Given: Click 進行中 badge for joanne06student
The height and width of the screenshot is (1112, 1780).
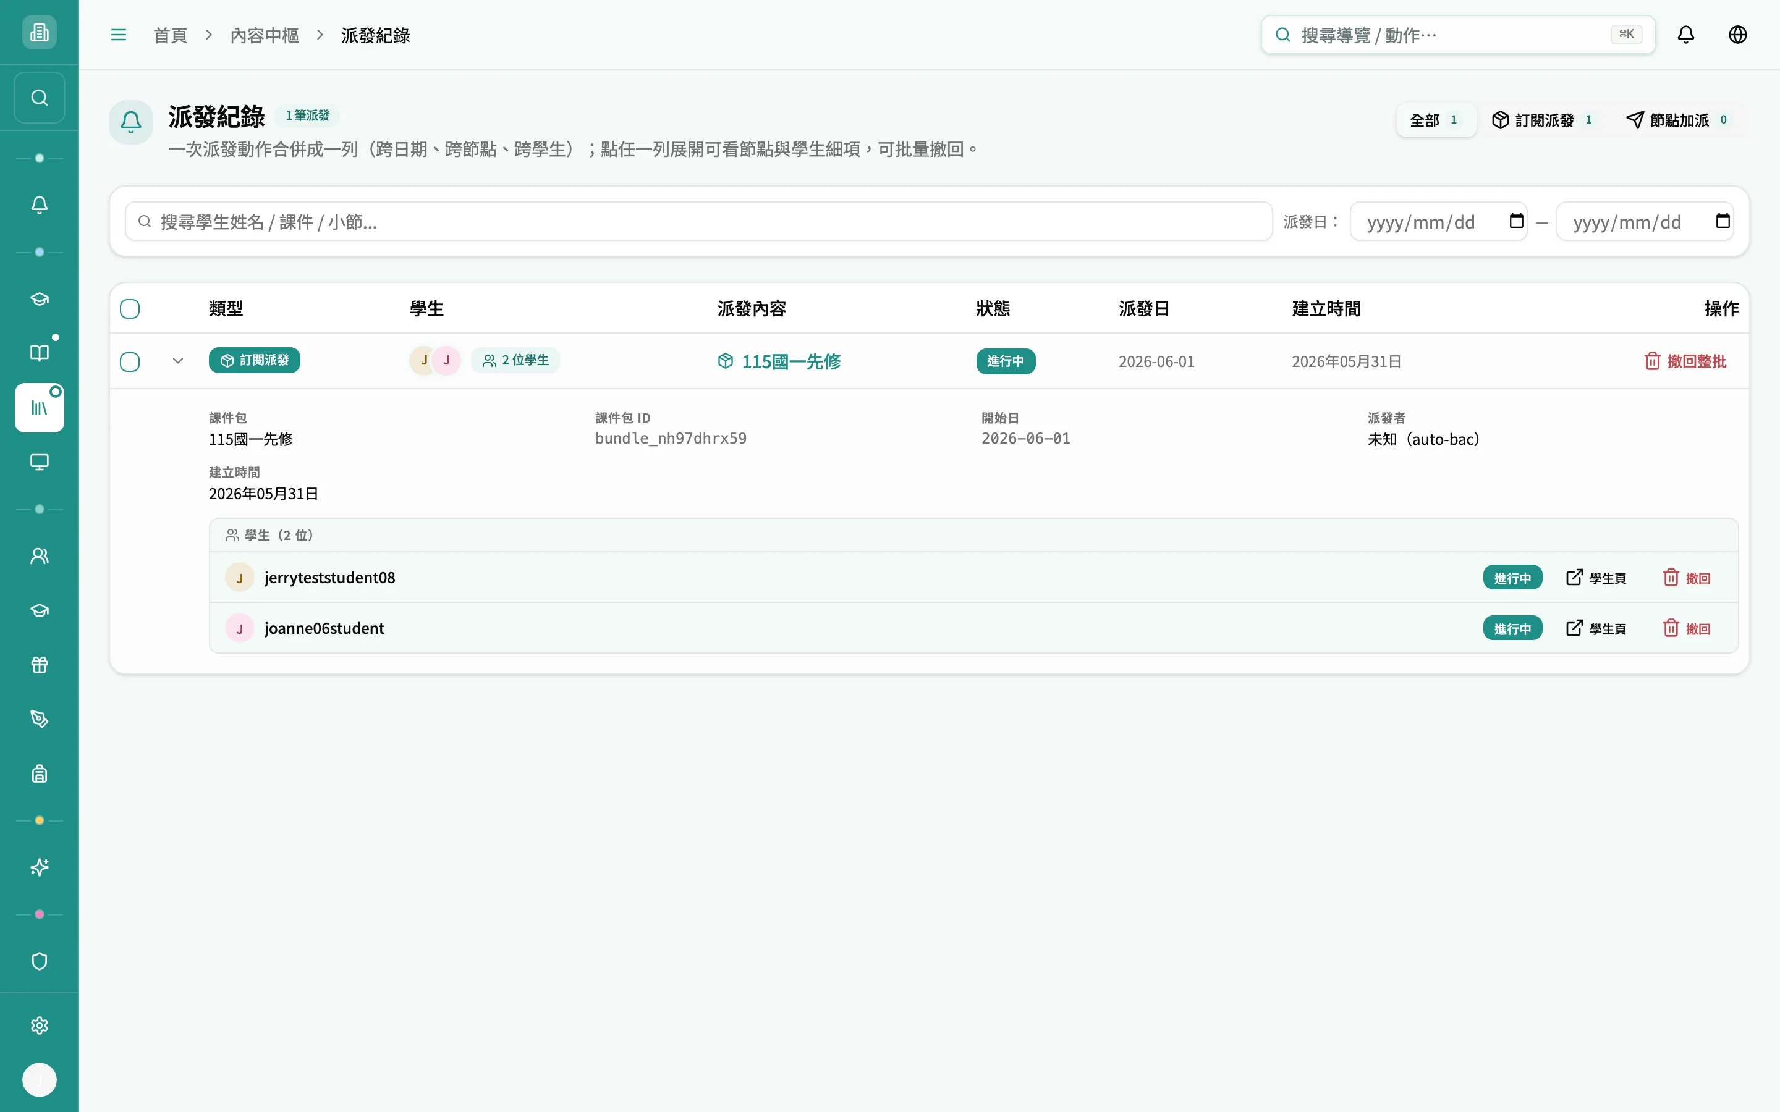Looking at the screenshot, I should click(x=1512, y=629).
